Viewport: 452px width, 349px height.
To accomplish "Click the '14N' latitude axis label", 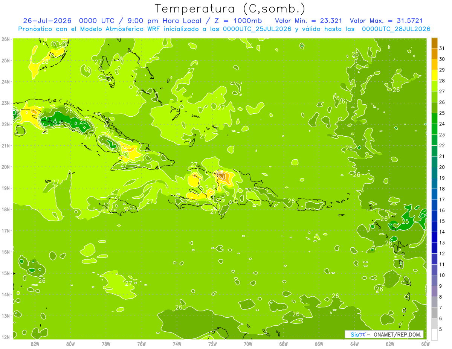I will (x=6, y=294).
